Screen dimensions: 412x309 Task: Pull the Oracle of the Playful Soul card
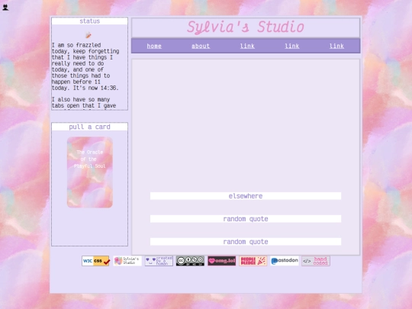(x=90, y=172)
